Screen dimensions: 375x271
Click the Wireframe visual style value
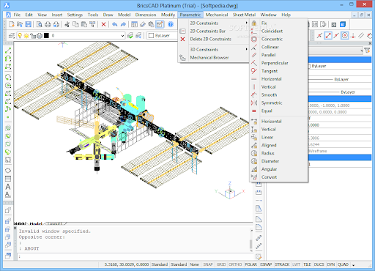(x=318, y=151)
